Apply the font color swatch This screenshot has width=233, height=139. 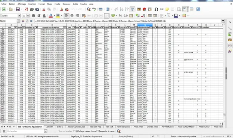pyautogui.click(x=51, y=15)
